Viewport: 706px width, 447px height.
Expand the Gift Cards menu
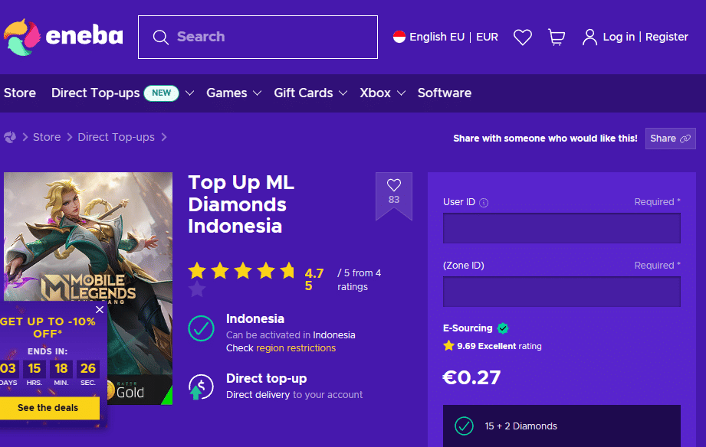click(x=310, y=93)
